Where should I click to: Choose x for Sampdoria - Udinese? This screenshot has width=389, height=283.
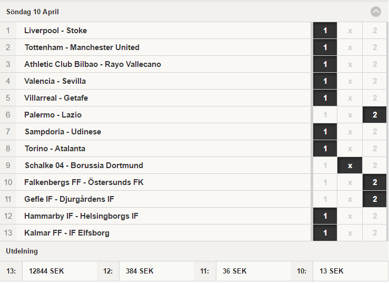[350, 132]
